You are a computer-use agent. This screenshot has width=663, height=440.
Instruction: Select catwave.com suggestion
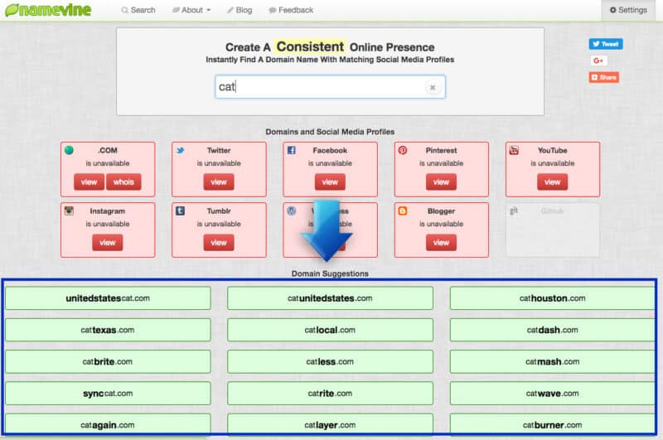click(x=552, y=394)
